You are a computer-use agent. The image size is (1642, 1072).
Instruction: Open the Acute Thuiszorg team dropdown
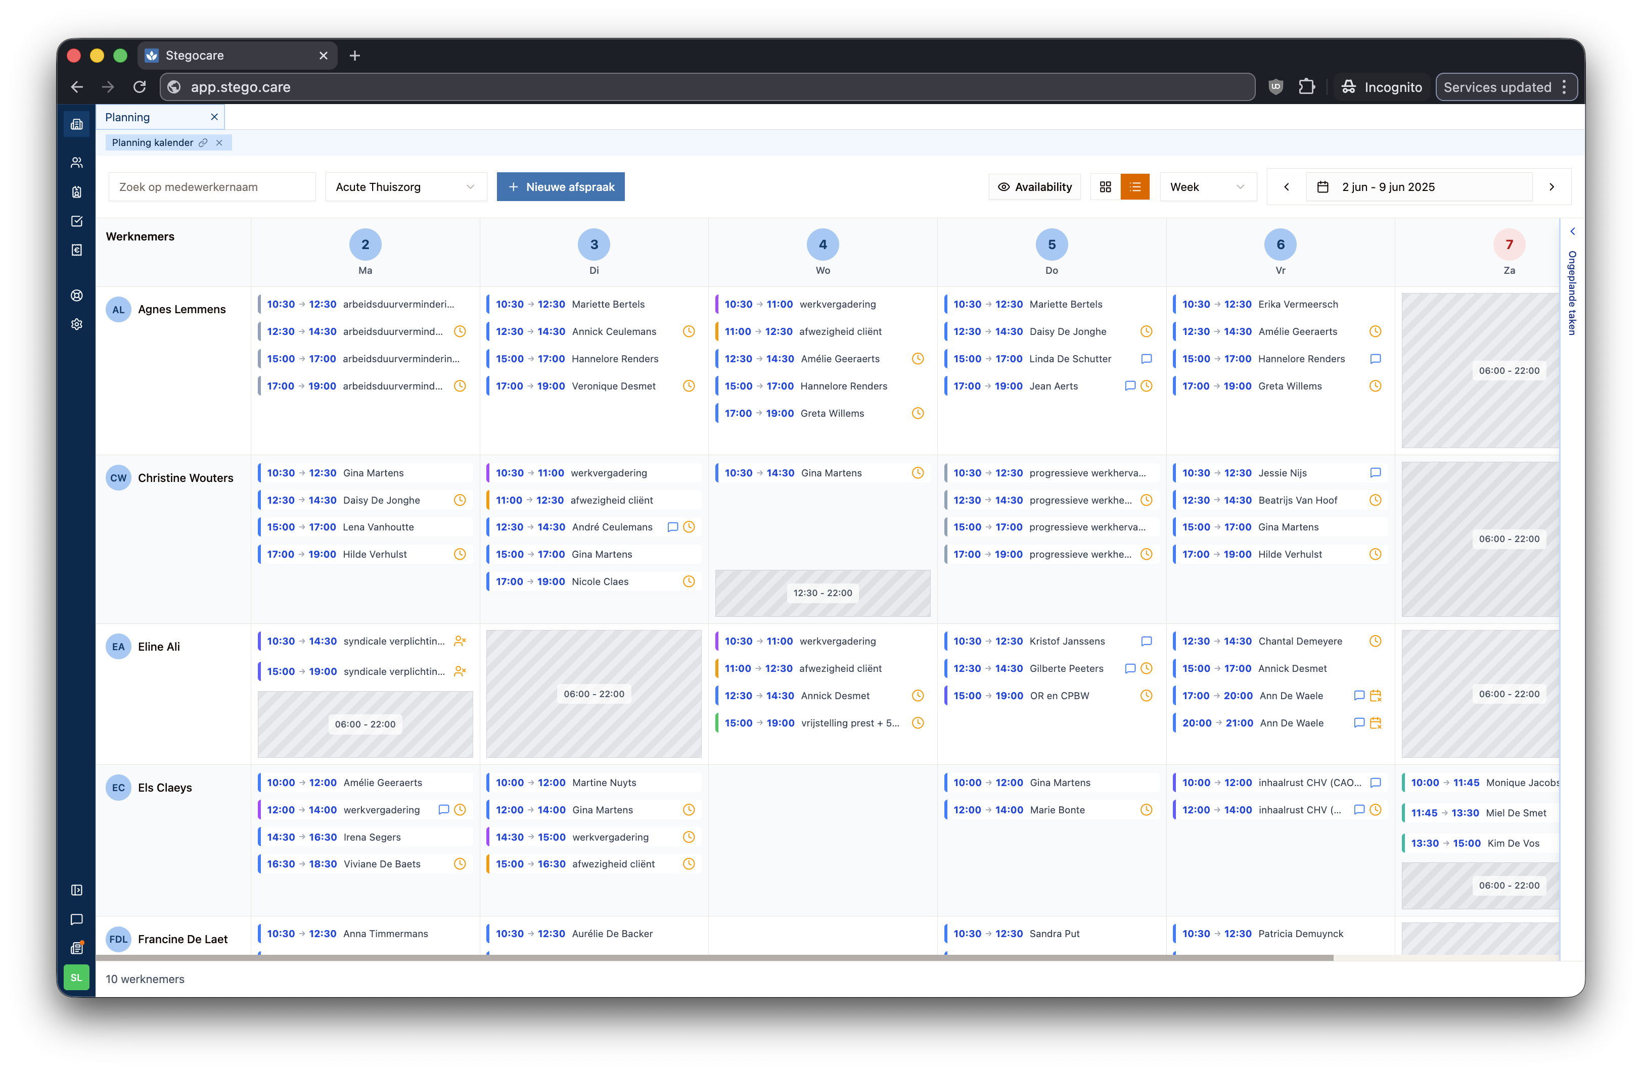pyautogui.click(x=405, y=186)
